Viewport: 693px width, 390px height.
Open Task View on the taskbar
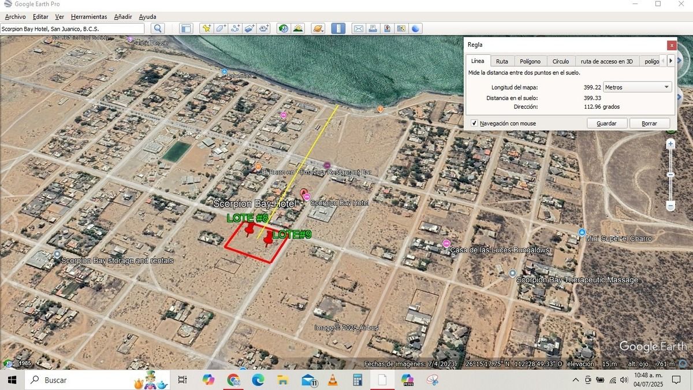tap(182, 380)
